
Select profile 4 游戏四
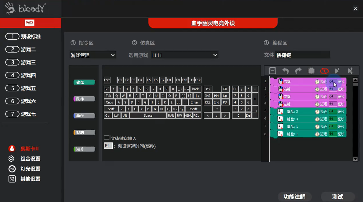coord(20,75)
